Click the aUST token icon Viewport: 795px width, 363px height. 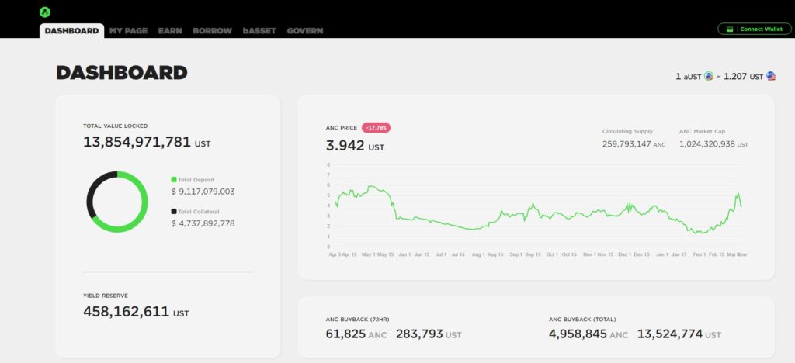coord(709,77)
